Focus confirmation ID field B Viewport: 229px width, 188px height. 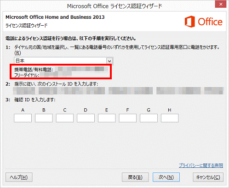[x=44, y=118]
